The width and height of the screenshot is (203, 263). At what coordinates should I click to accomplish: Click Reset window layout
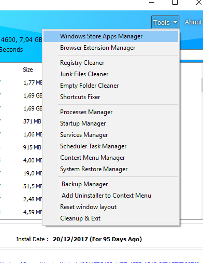pos(111,207)
